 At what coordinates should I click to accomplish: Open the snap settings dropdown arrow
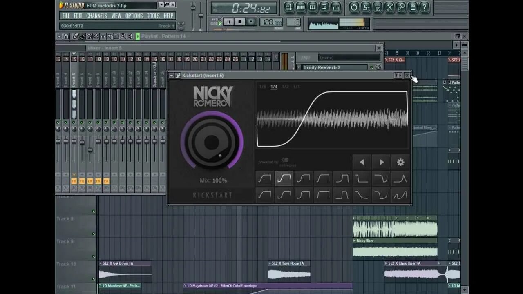pos(59,36)
